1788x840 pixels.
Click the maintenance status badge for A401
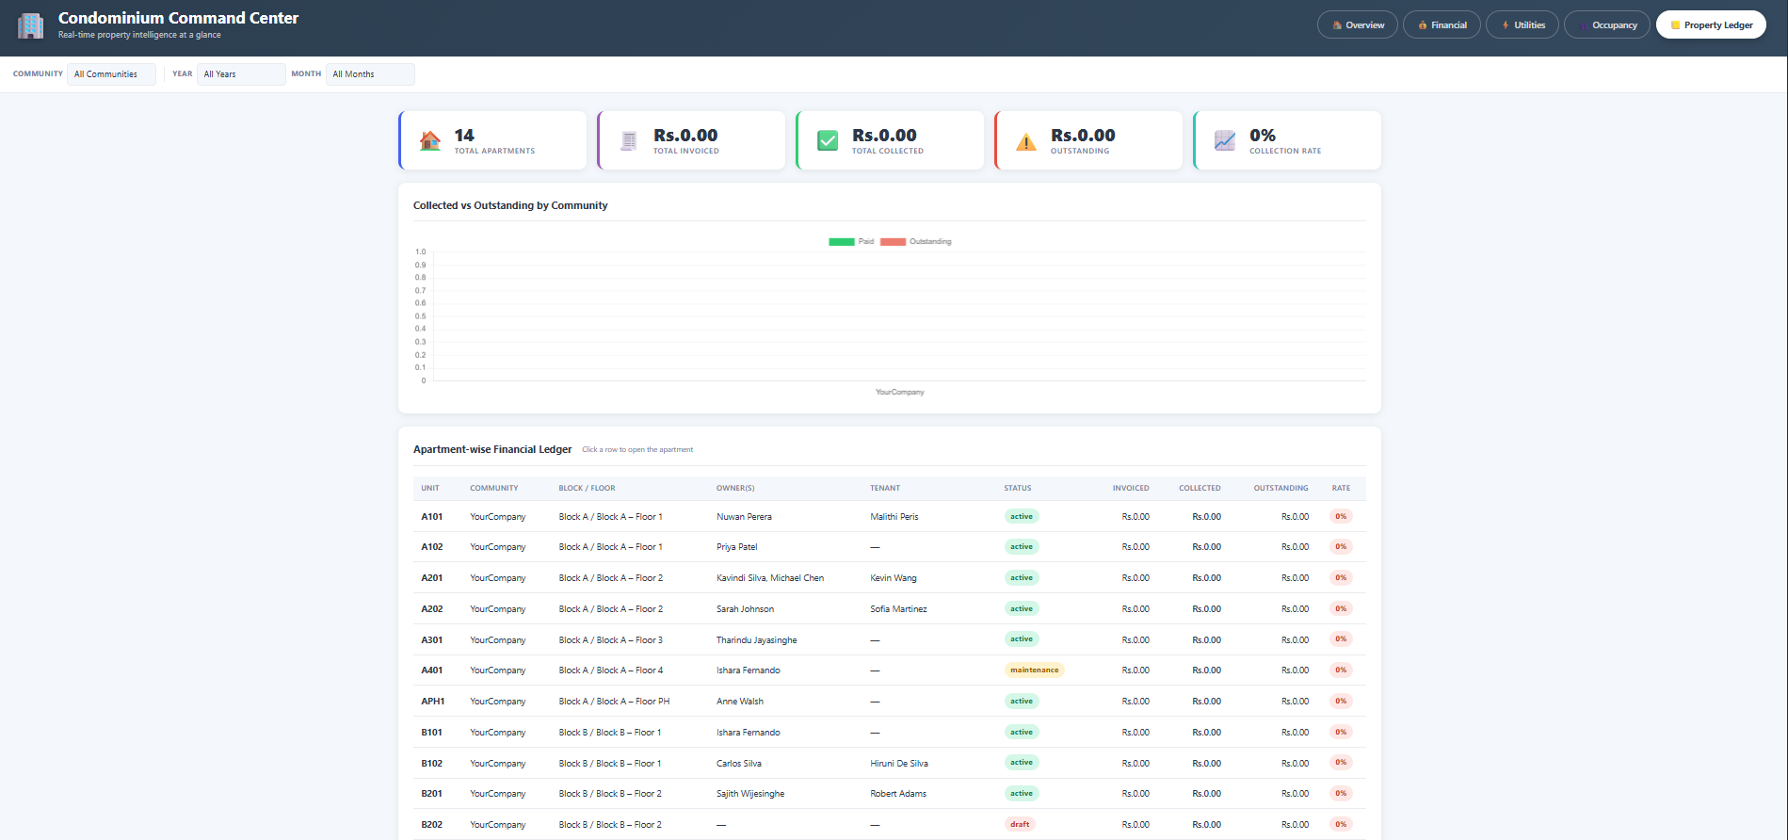(1034, 670)
